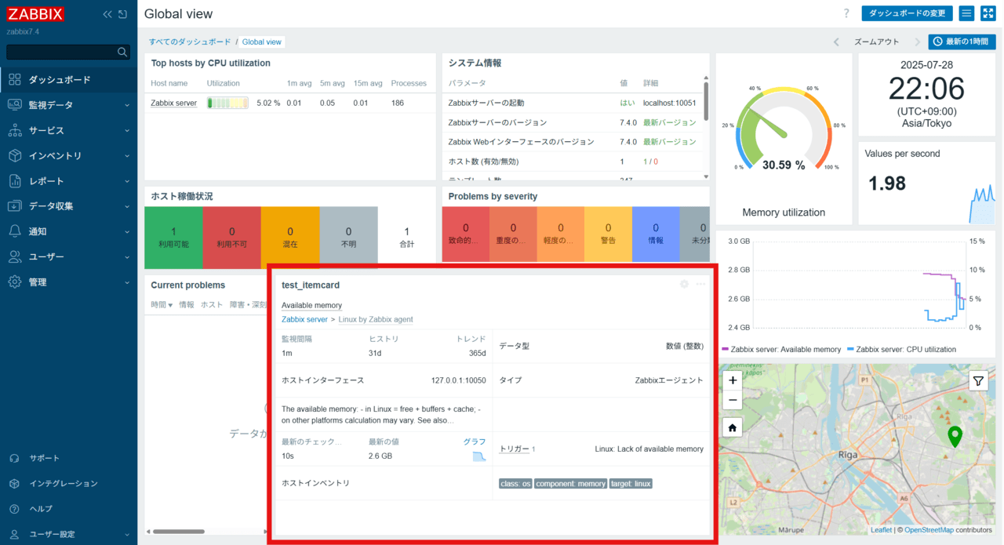Click the ズームアウト button
The image size is (1004, 545).
(x=876, y=42)
